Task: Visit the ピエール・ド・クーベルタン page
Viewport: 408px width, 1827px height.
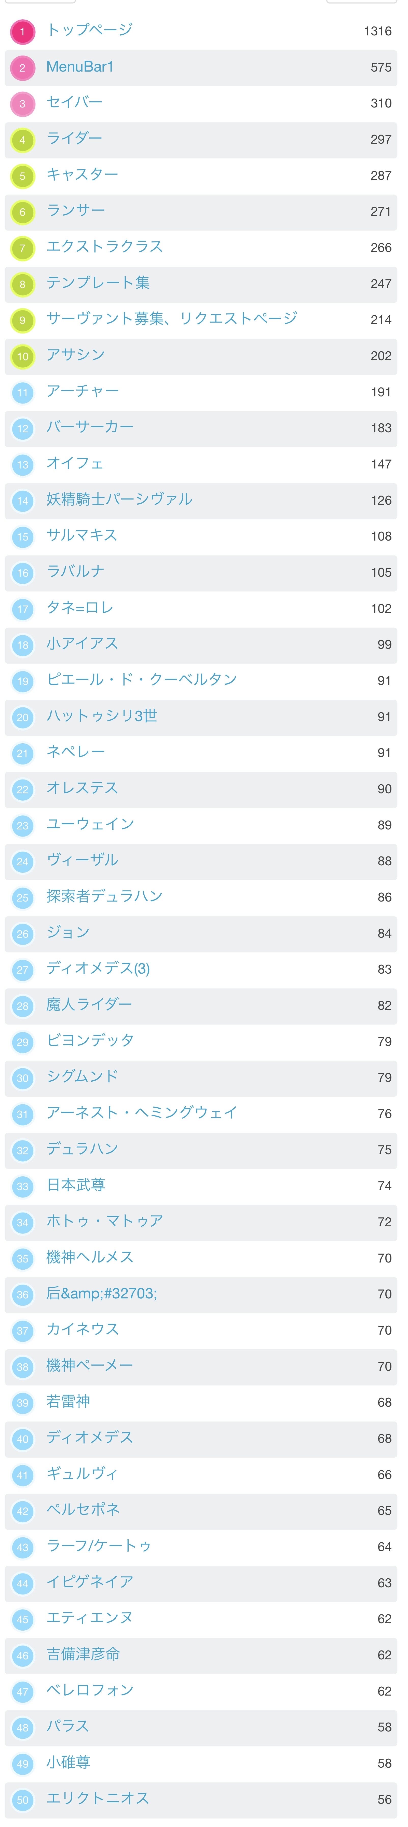Action: (x=142, y=679)
